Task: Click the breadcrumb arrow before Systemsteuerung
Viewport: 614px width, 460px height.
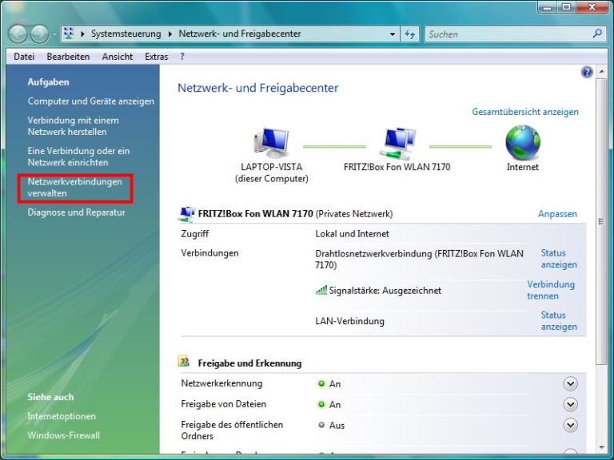Action: point(82,34)
